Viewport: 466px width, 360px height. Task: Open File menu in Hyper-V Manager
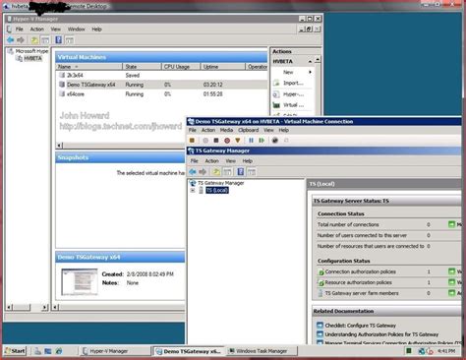coord(20,30)
